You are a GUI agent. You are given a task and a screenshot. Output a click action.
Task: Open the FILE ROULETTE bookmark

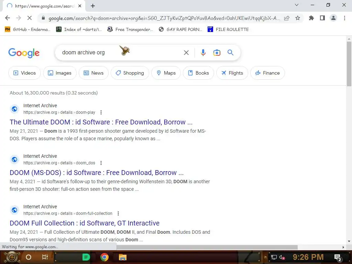(x=228, y=30)
